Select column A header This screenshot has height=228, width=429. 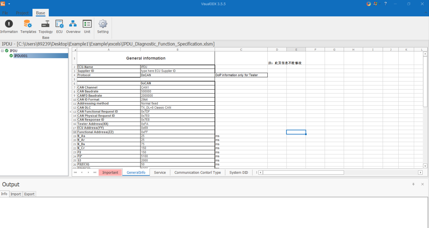pos(109,50)
